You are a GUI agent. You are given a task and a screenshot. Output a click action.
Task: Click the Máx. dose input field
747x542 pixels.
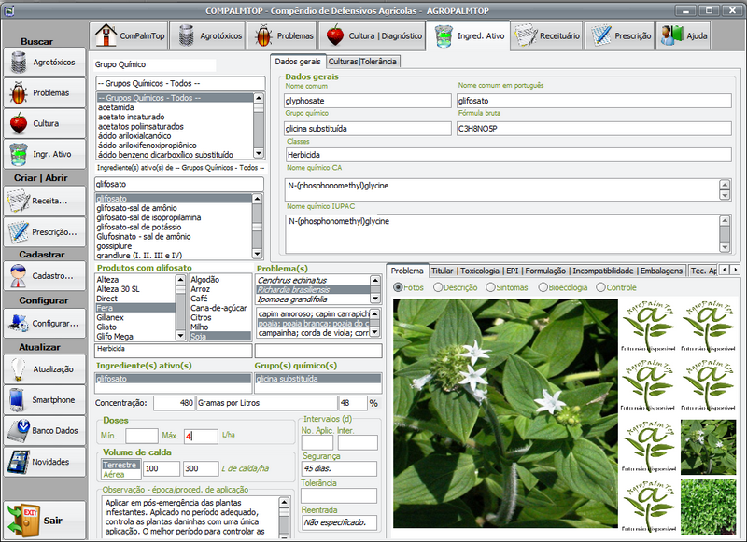[201, 436]
